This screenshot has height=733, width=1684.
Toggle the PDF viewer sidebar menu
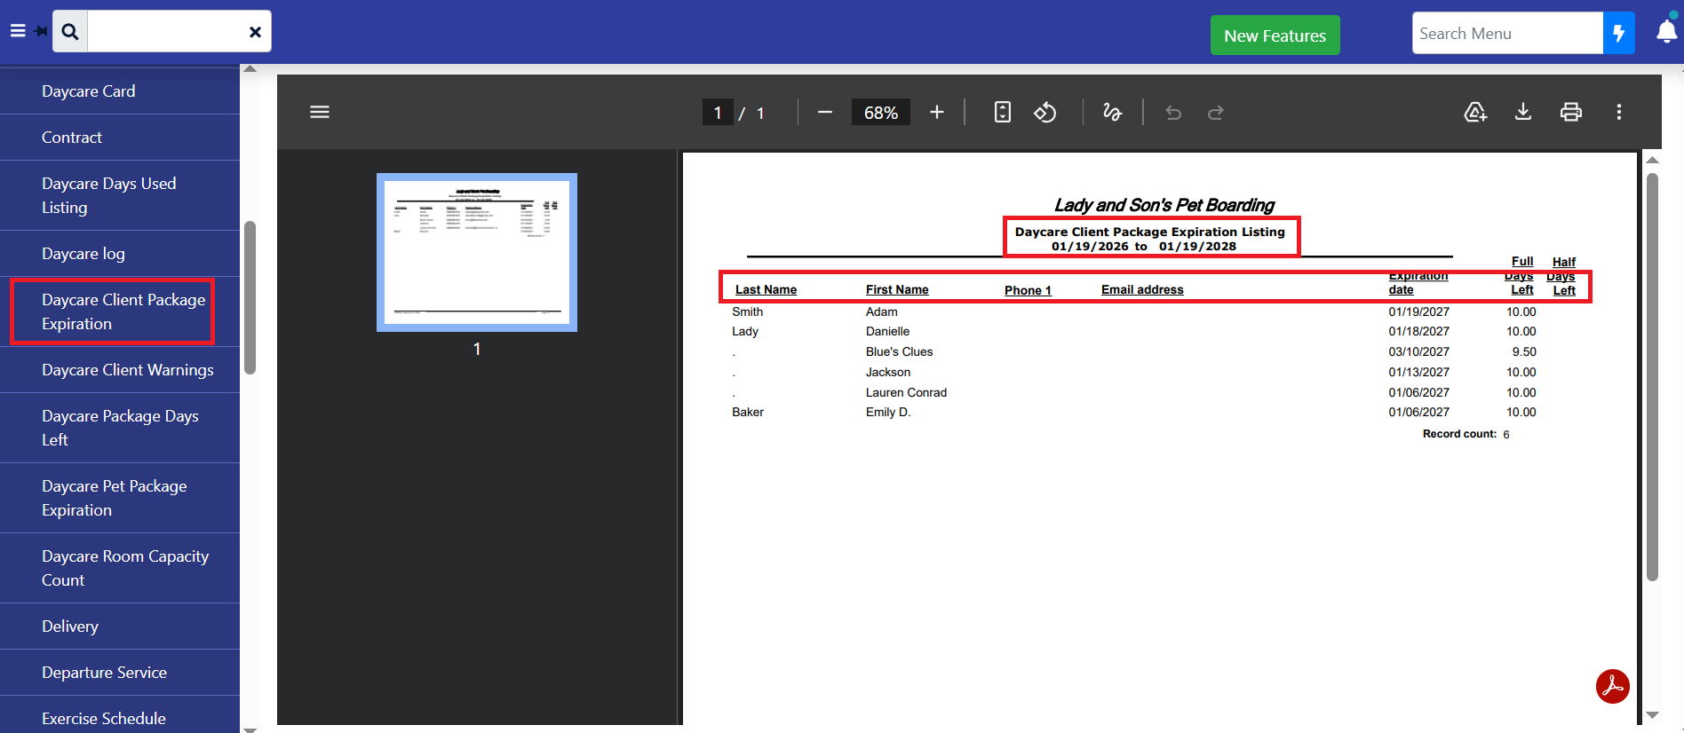pyautogui.click(x=320, y=112)
